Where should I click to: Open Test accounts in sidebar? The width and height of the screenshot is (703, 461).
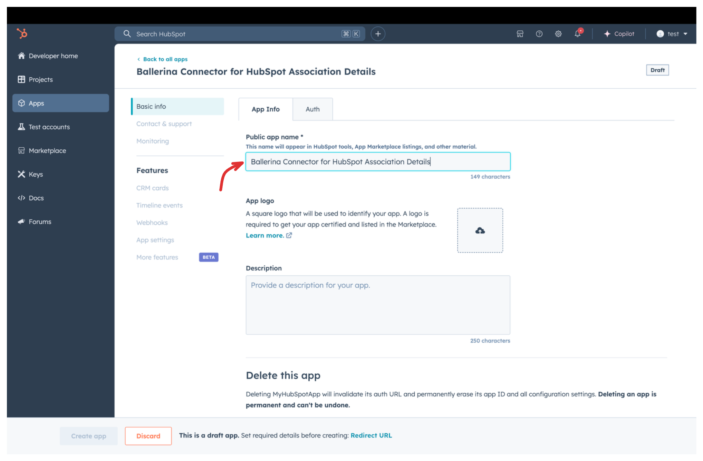(49, 127)
